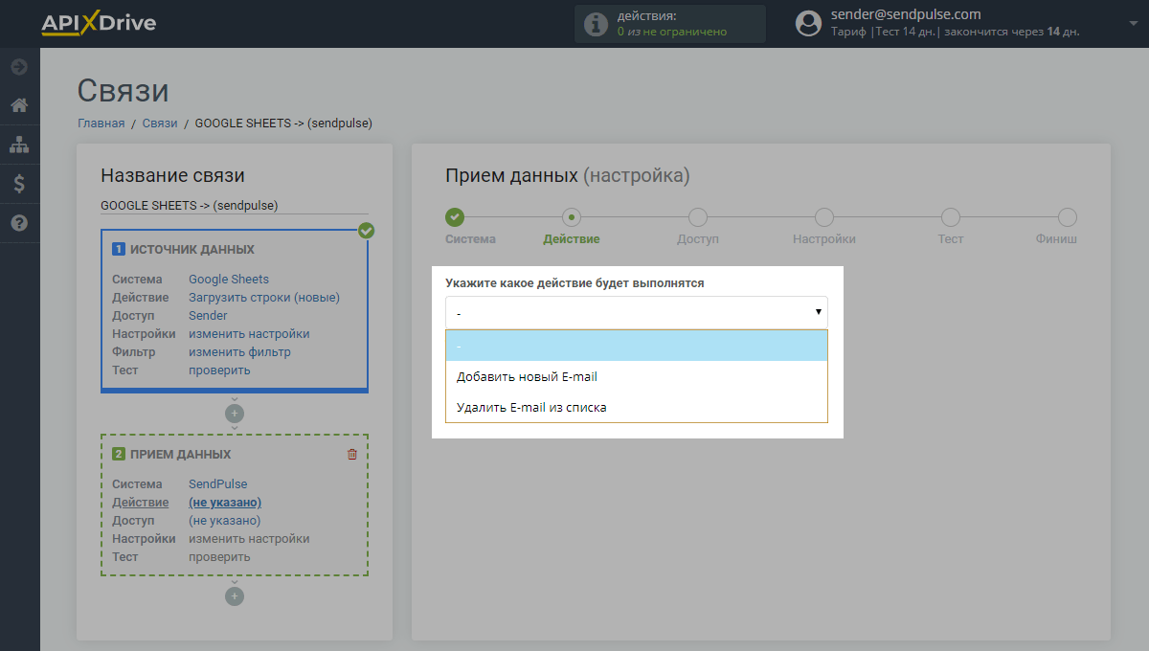Click 'изменить фильтр' link in source block
The width and height of the screenshot is (1149, 651).
pos(239,352)
